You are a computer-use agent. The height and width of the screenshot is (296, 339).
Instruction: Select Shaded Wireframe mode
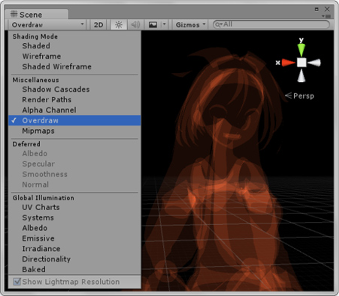coord(75,67)
